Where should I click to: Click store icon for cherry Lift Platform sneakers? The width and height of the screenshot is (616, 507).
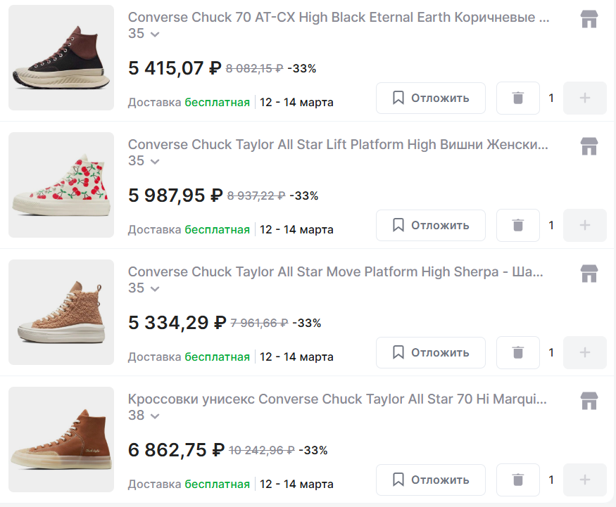(589, 147)
